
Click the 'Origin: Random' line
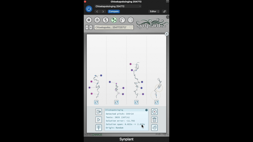pos(115,128)
